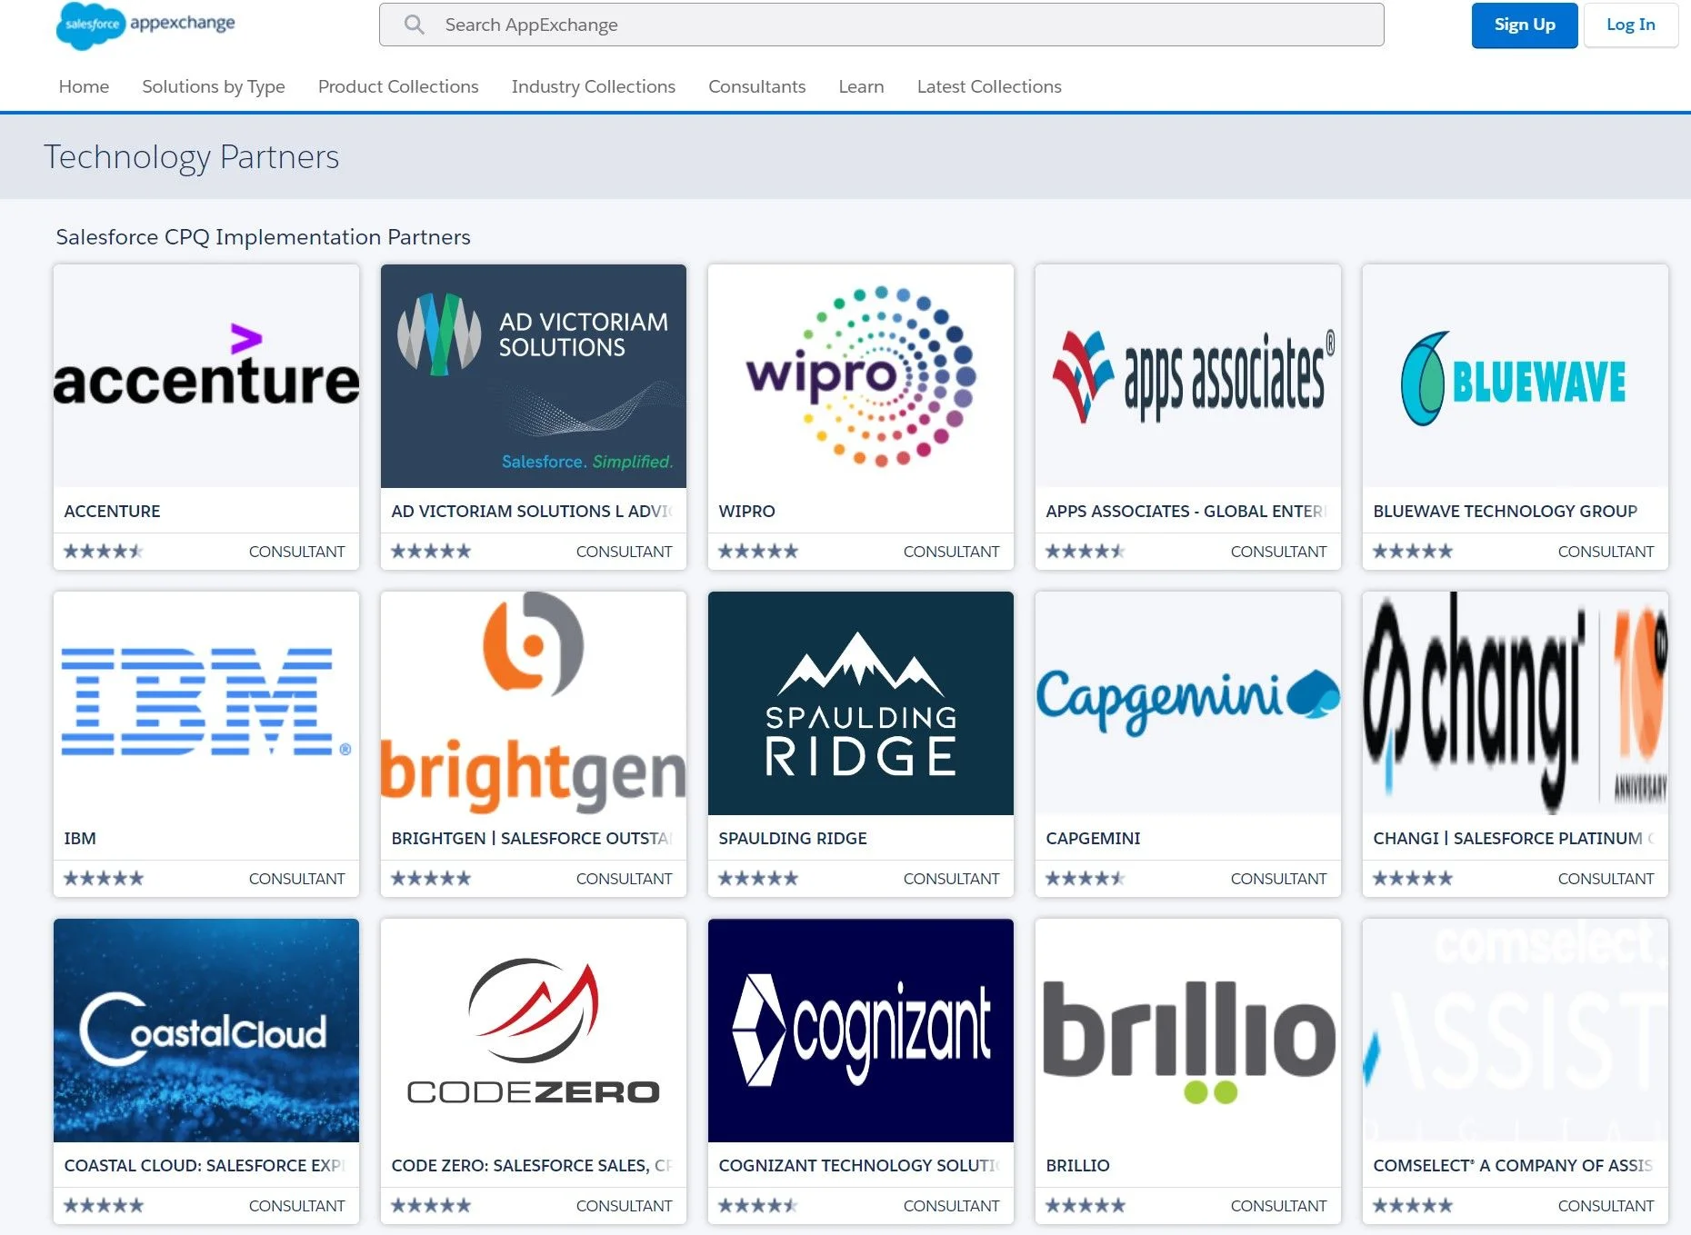Screen dimensions: 1691x1235
Task: Click APPS ASSOCIATES - GLOBAL ENTER title
Action: pos(1186,511)
